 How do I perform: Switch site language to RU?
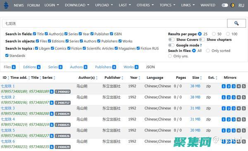click(241, 5)
